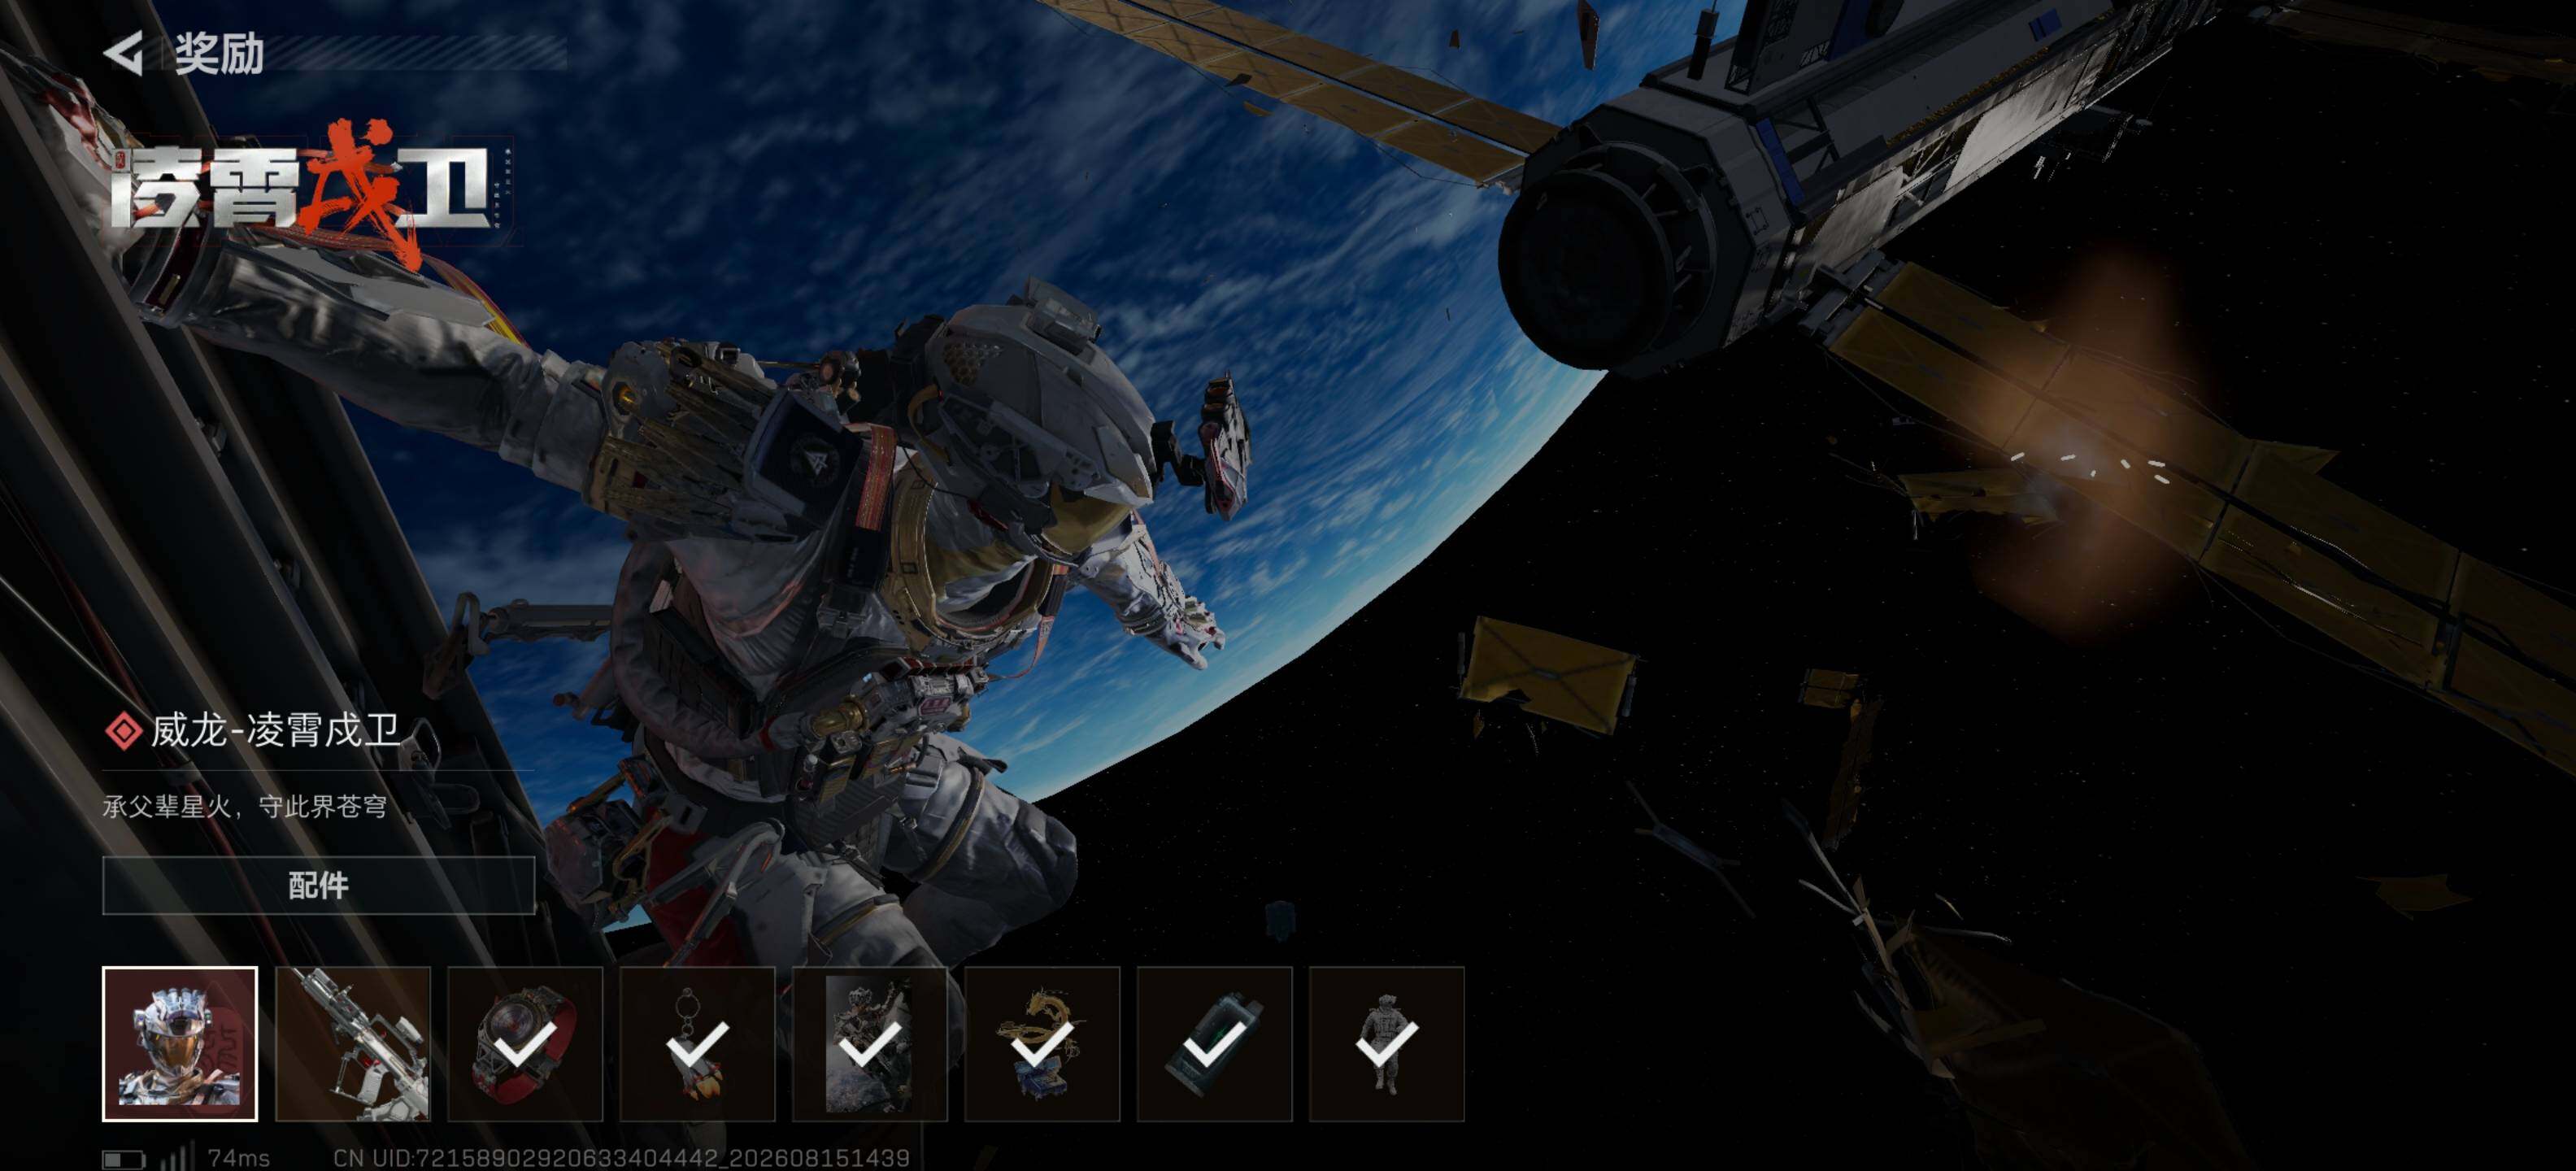
Task: Click the battery level icon
Action: point(124,1159)
